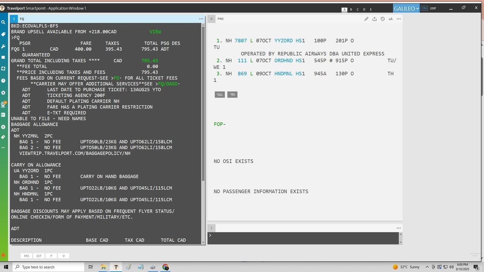
Task: Switch to work area A
Action: [345, 10]
